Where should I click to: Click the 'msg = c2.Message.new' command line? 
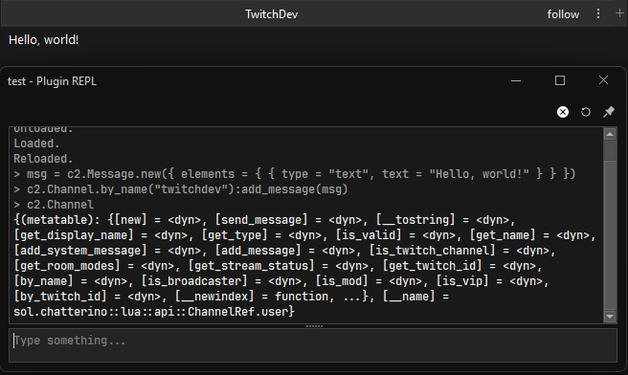pyautogui.click(x=295, y=174)
